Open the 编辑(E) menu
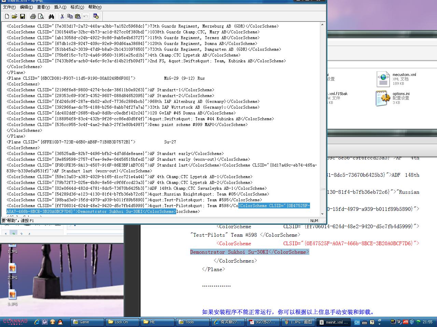 (26, 7)
